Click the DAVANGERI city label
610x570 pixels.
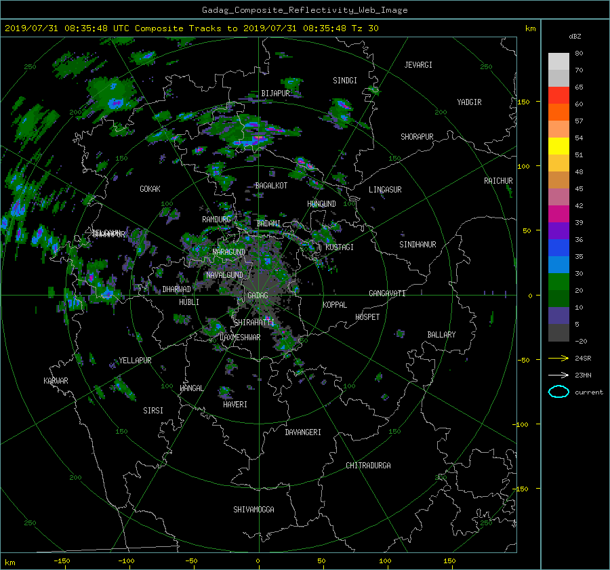303,432
